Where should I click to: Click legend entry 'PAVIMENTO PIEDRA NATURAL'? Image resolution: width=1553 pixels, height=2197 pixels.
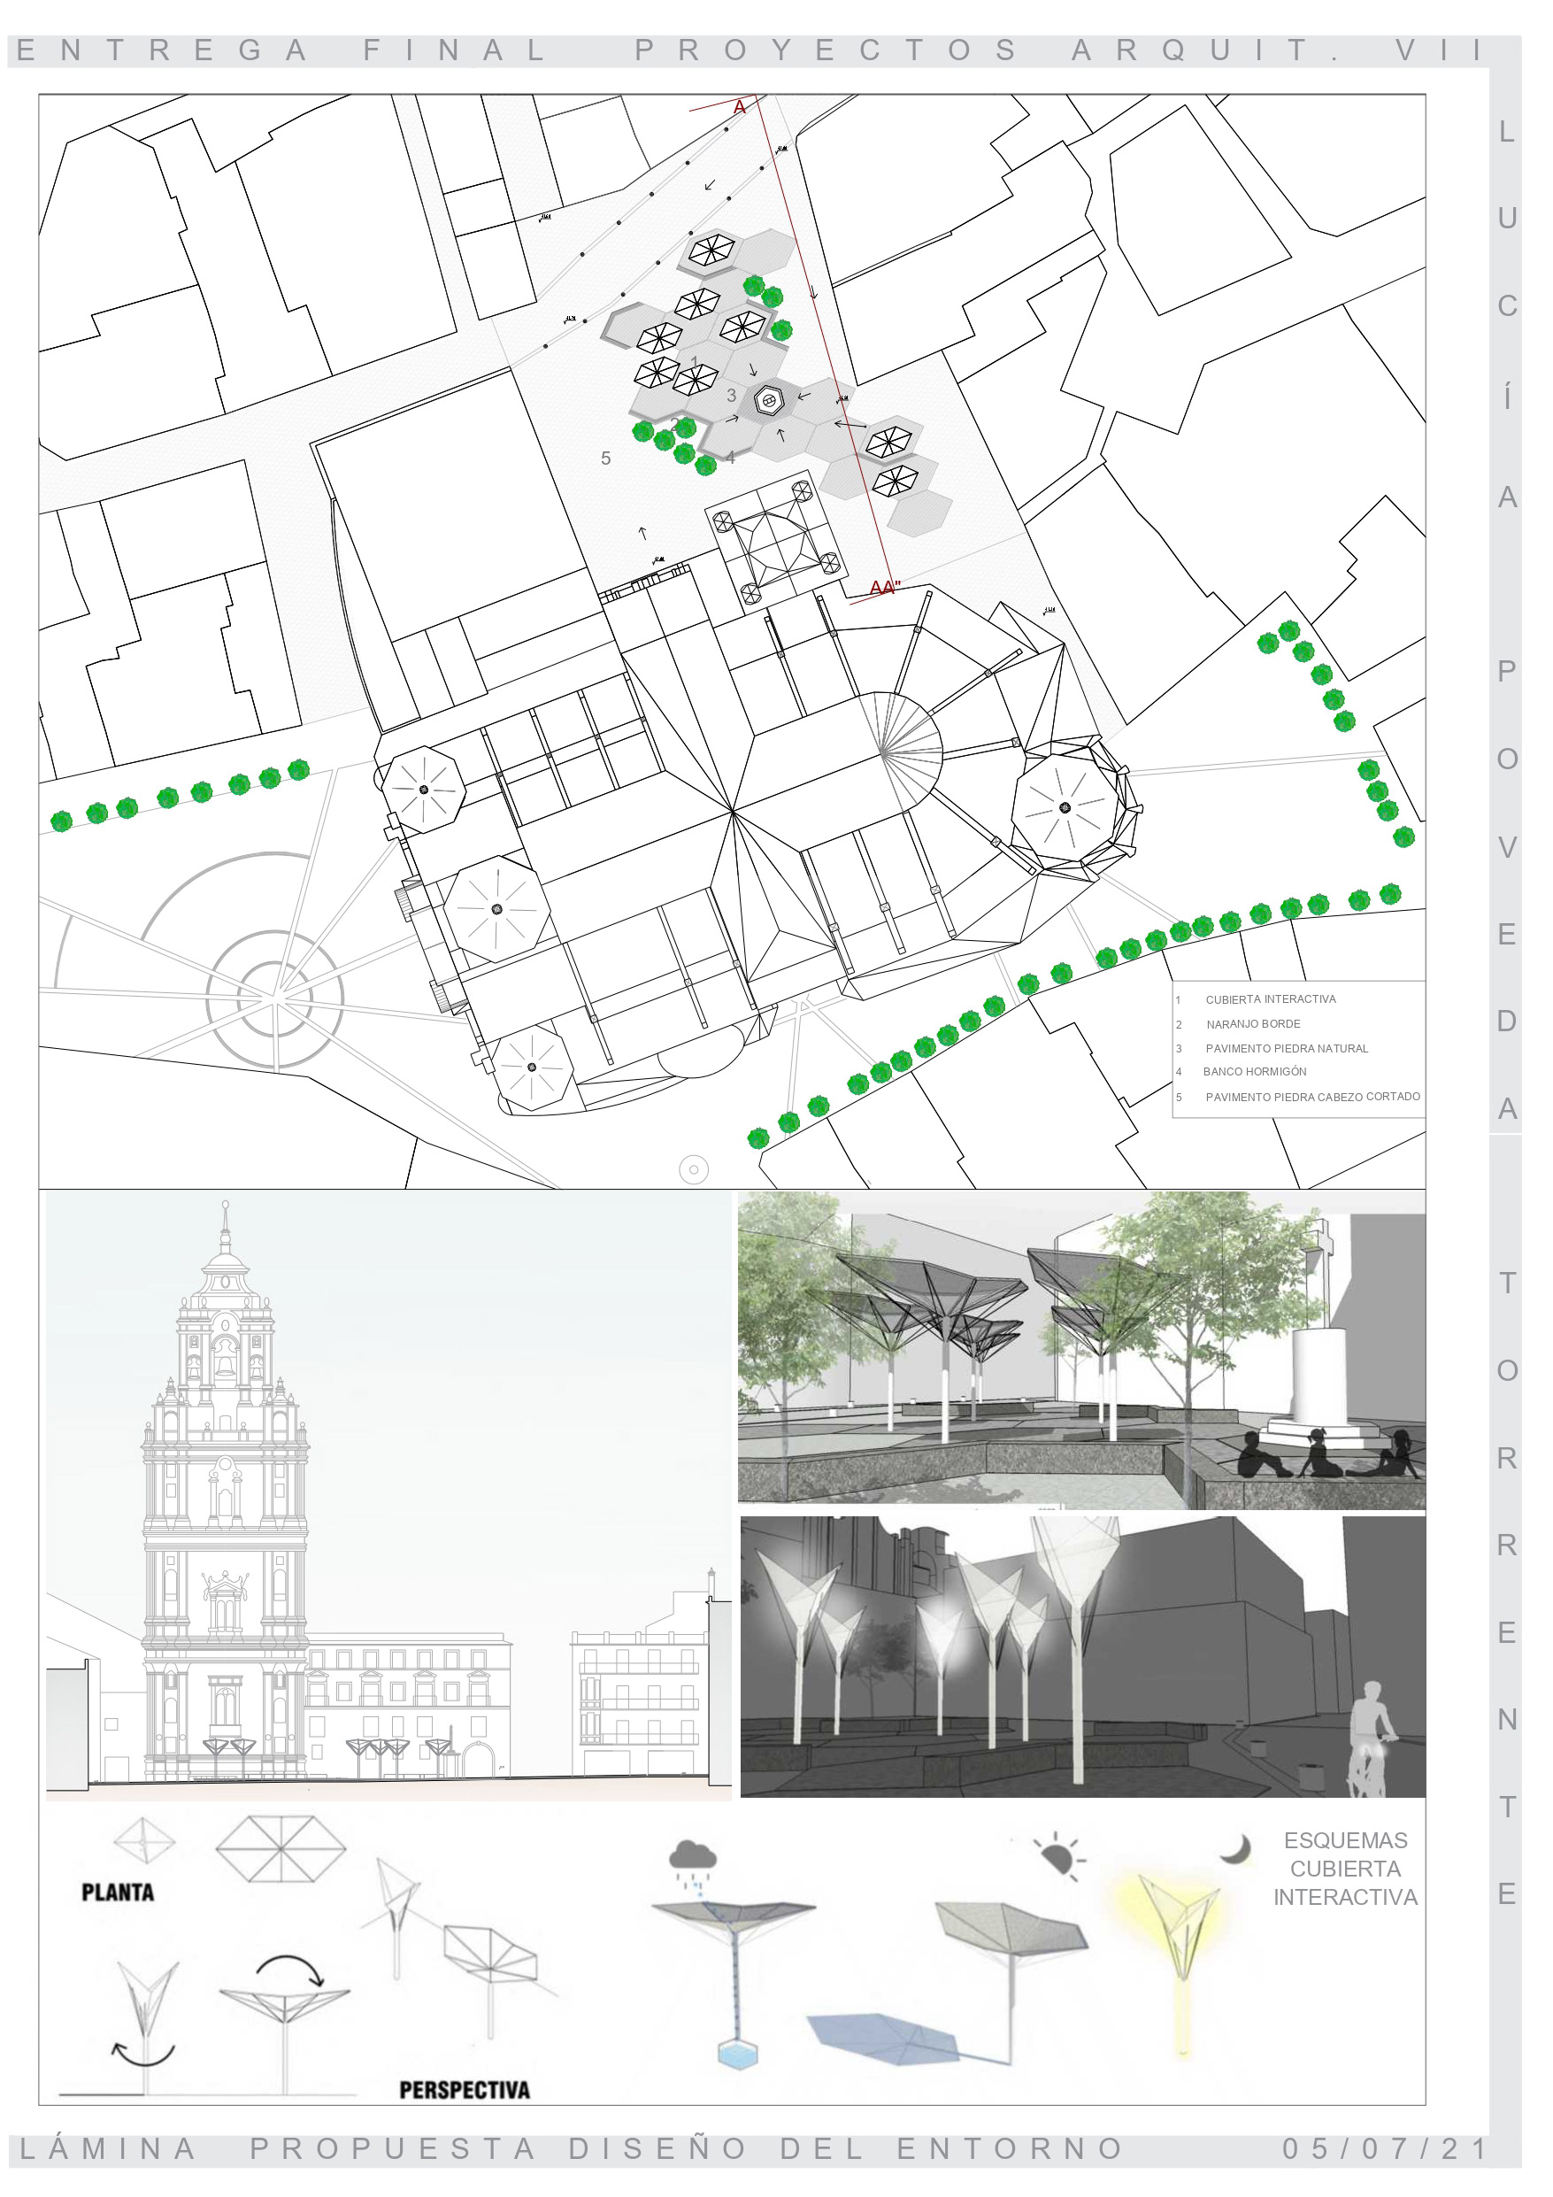pyautogui.click(x=1285, y=1049)
